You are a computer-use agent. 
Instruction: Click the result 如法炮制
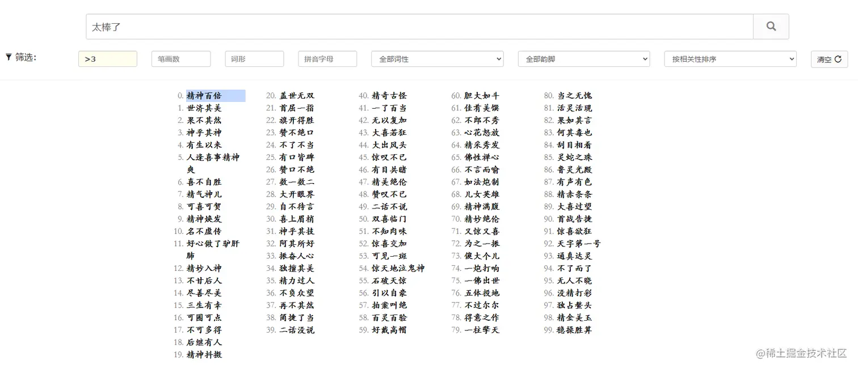[x=482, y=182]
